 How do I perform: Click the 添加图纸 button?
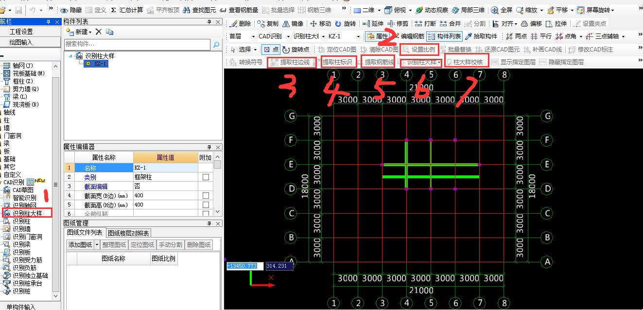point(80,245)
